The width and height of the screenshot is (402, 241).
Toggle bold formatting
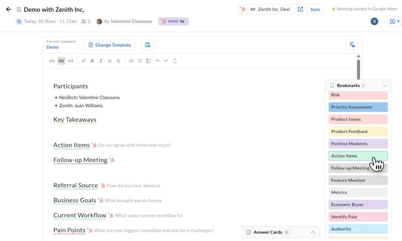pyautogui.click(x=92, y=61)
